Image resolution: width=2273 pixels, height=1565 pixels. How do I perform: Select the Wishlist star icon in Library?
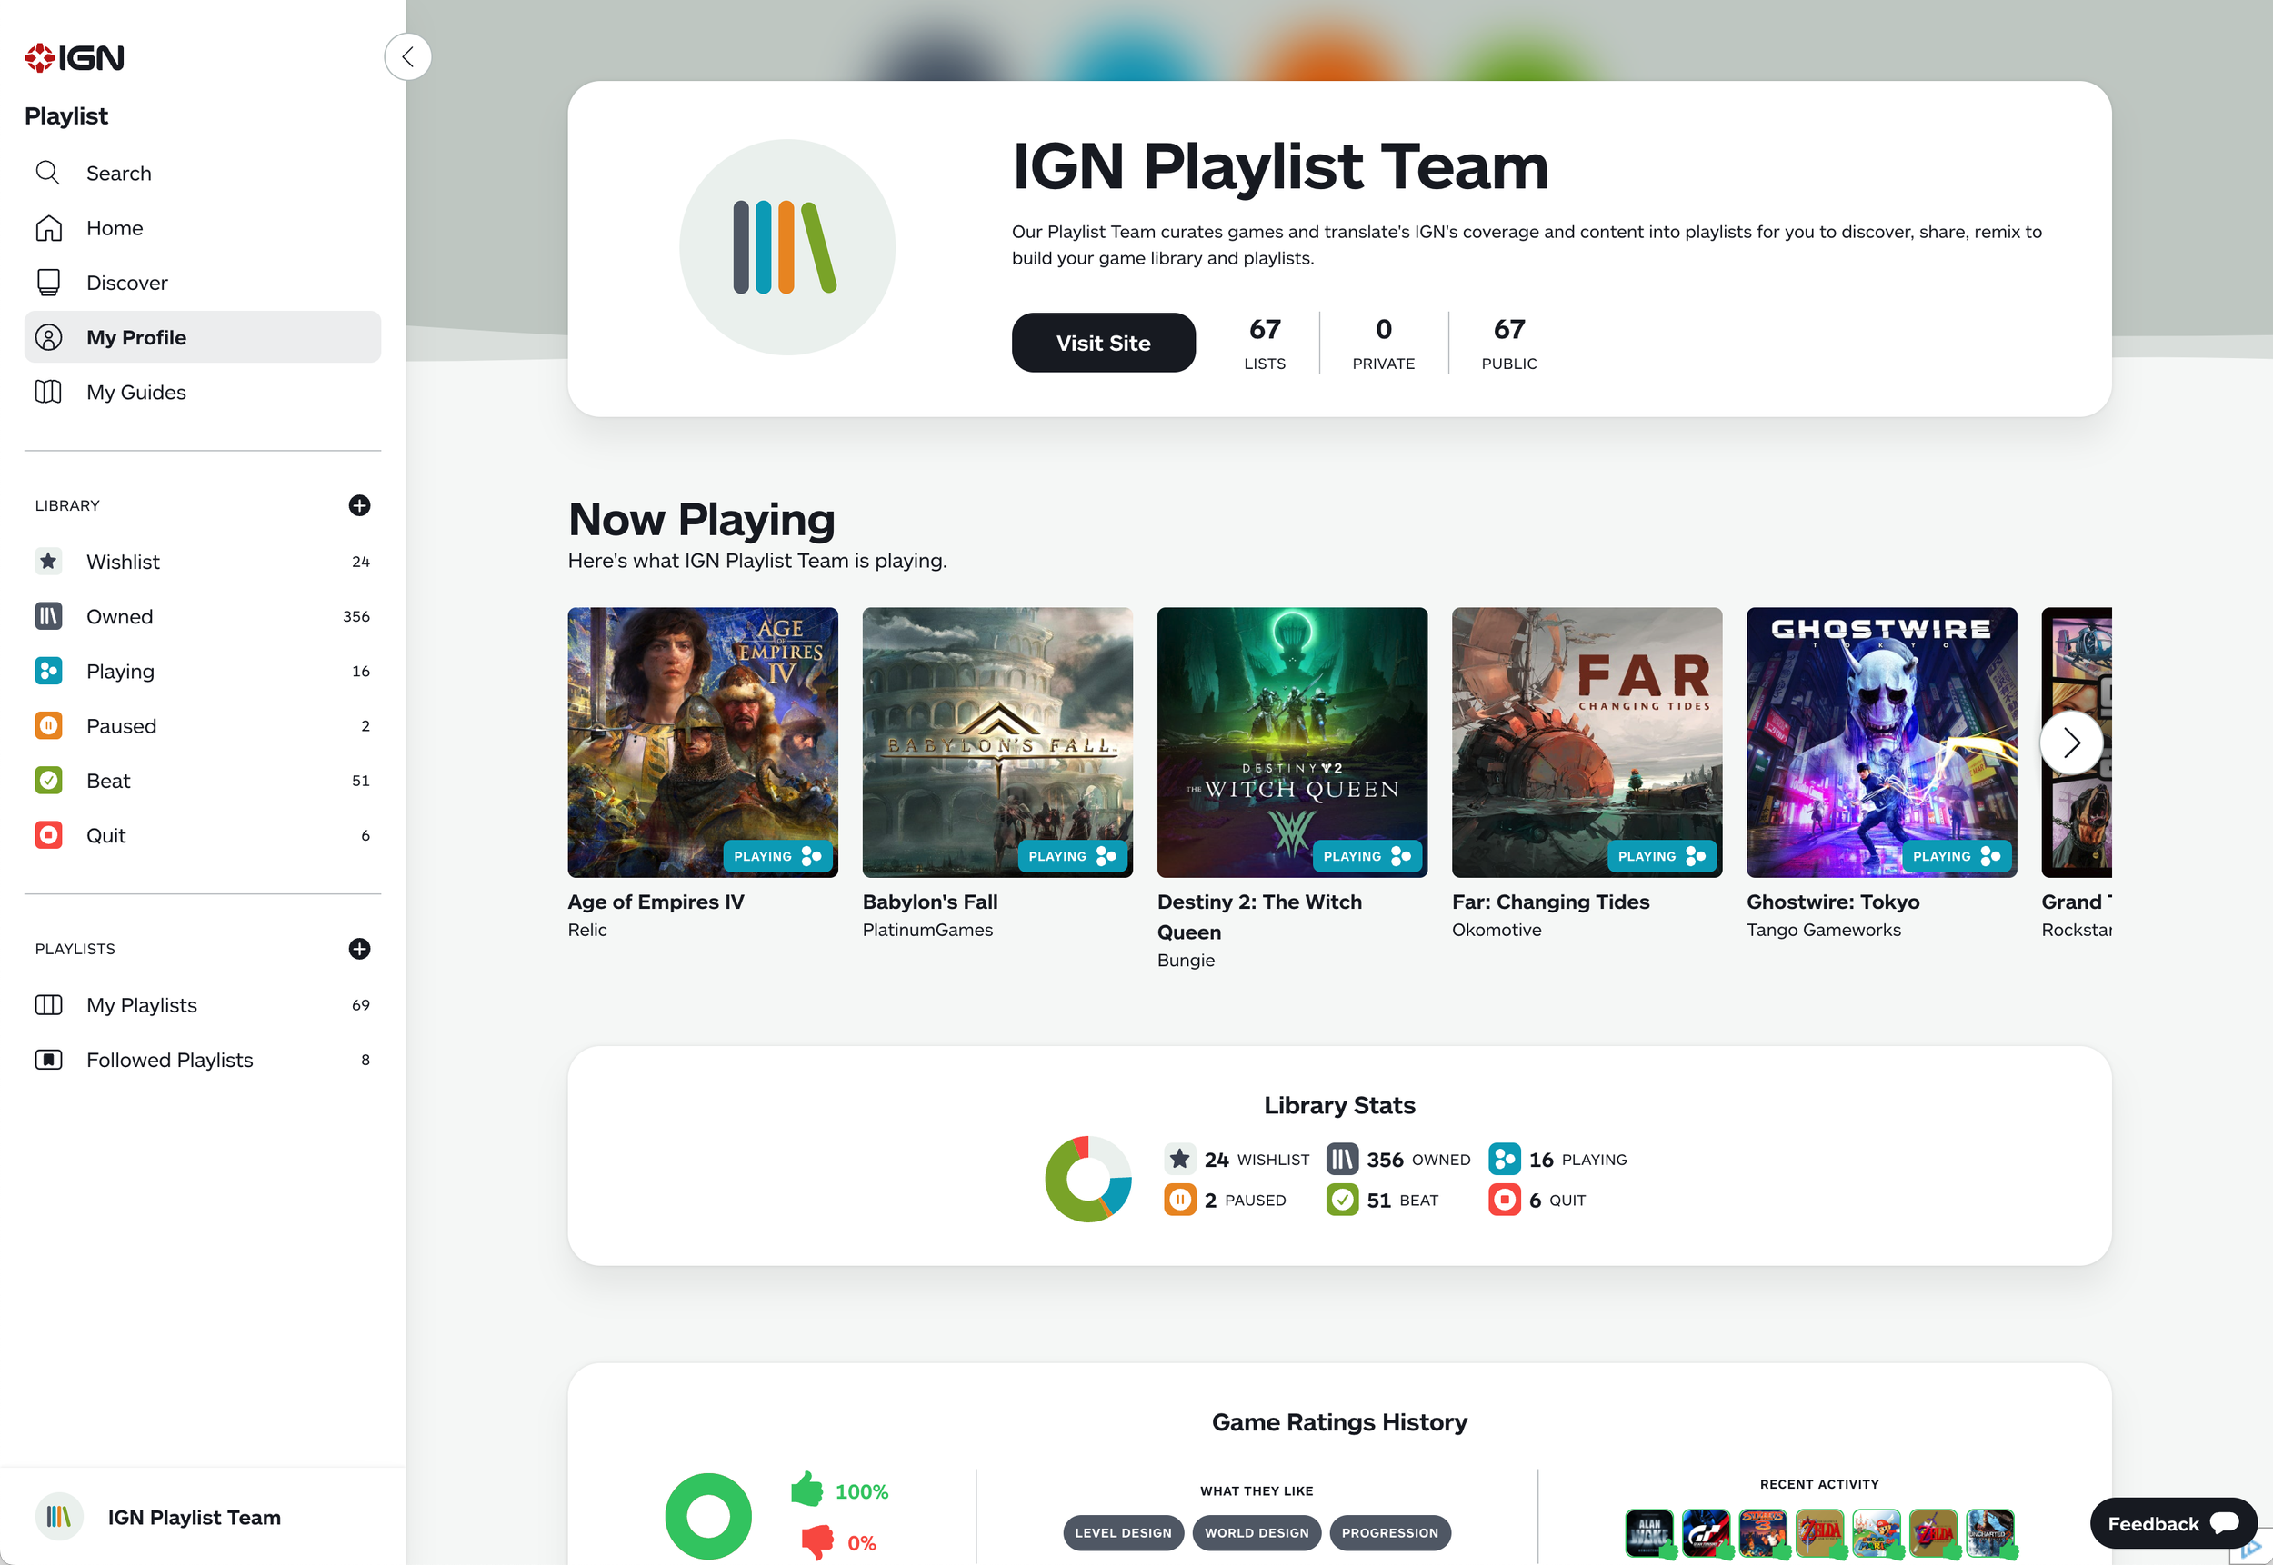48,561
